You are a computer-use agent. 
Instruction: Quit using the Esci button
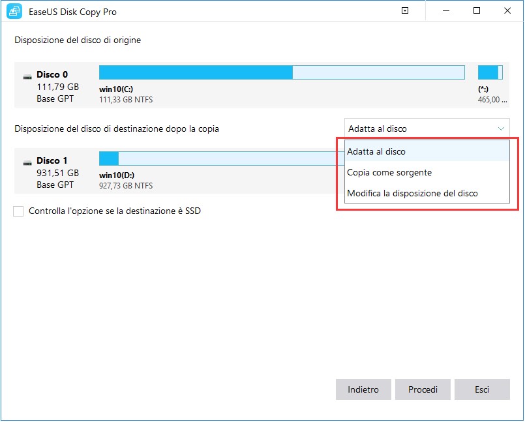coord(482,389)
